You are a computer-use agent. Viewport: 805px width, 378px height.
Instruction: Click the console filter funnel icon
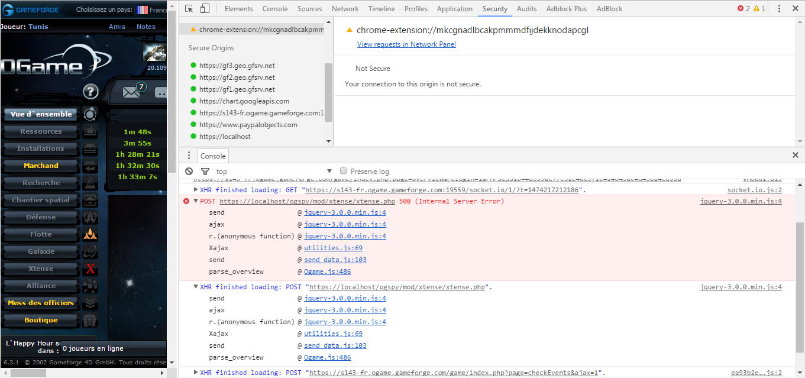205,172
